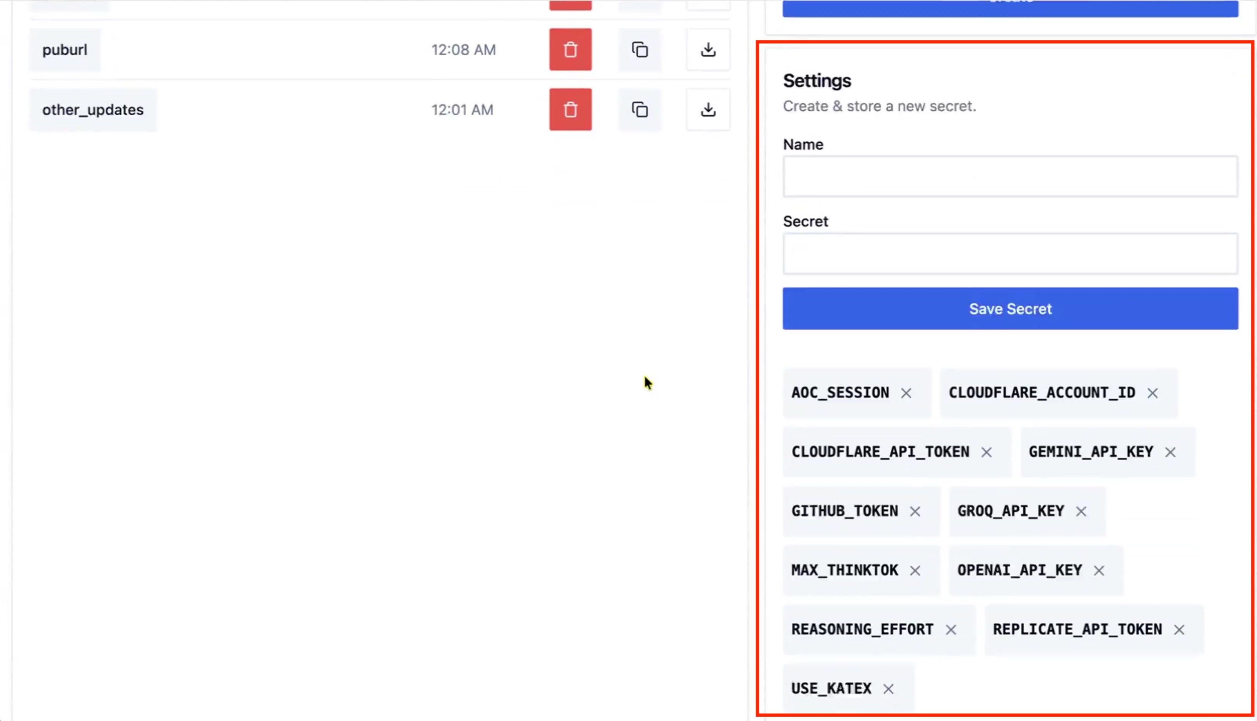1257x721 pixels.
Task: Remove the USE_KATEX secret
Action: [x=889, y=689]
